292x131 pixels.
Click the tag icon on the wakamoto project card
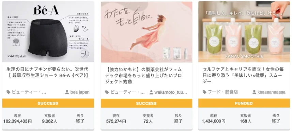[x=107, y=92]
